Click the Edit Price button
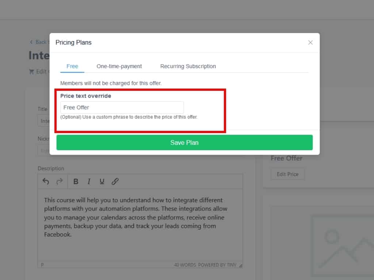 pyautogui.click(x=287, y=174)
